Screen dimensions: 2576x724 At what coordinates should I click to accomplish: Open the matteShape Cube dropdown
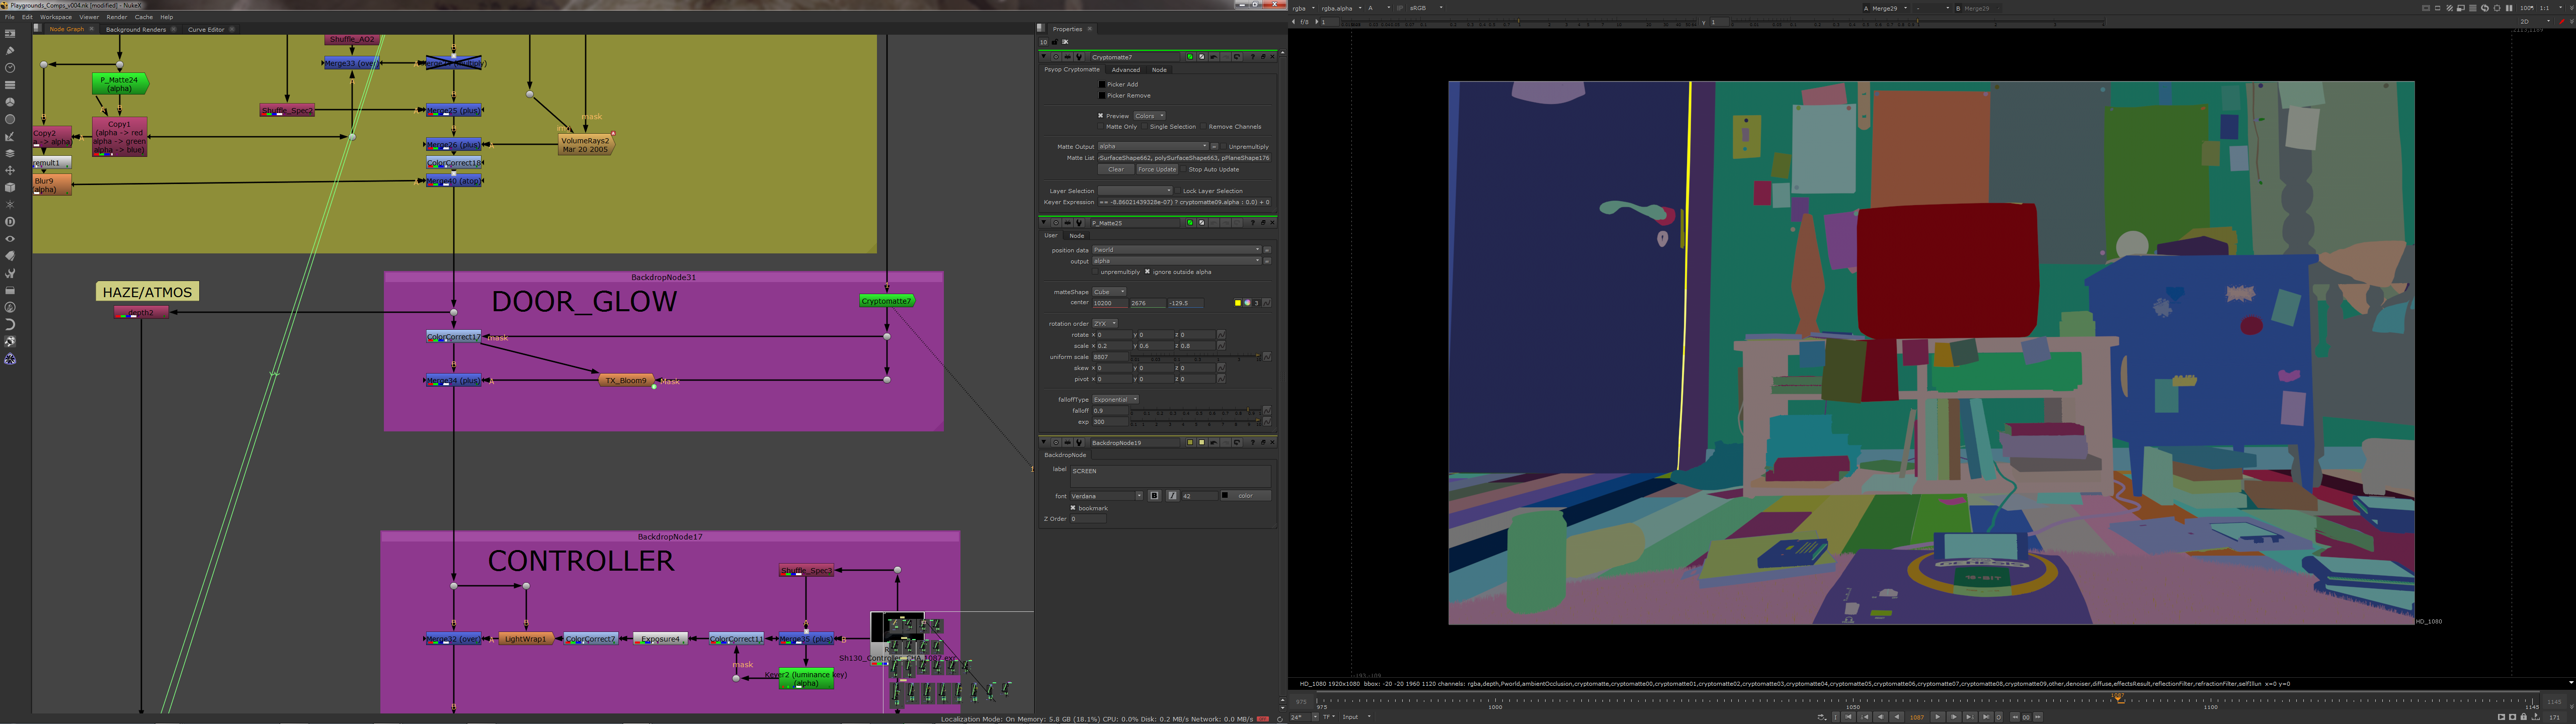point(1109,292)
